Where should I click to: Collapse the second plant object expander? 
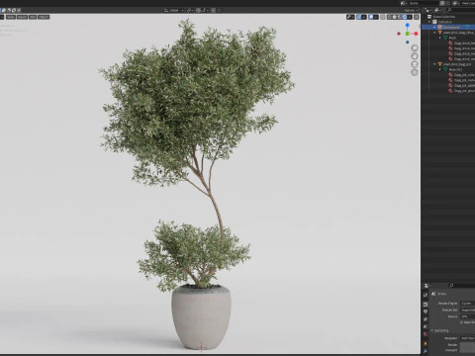[434, 64]
